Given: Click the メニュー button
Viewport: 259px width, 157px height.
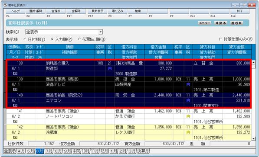Looking at the screenshot, I should [x=204, y=23].
